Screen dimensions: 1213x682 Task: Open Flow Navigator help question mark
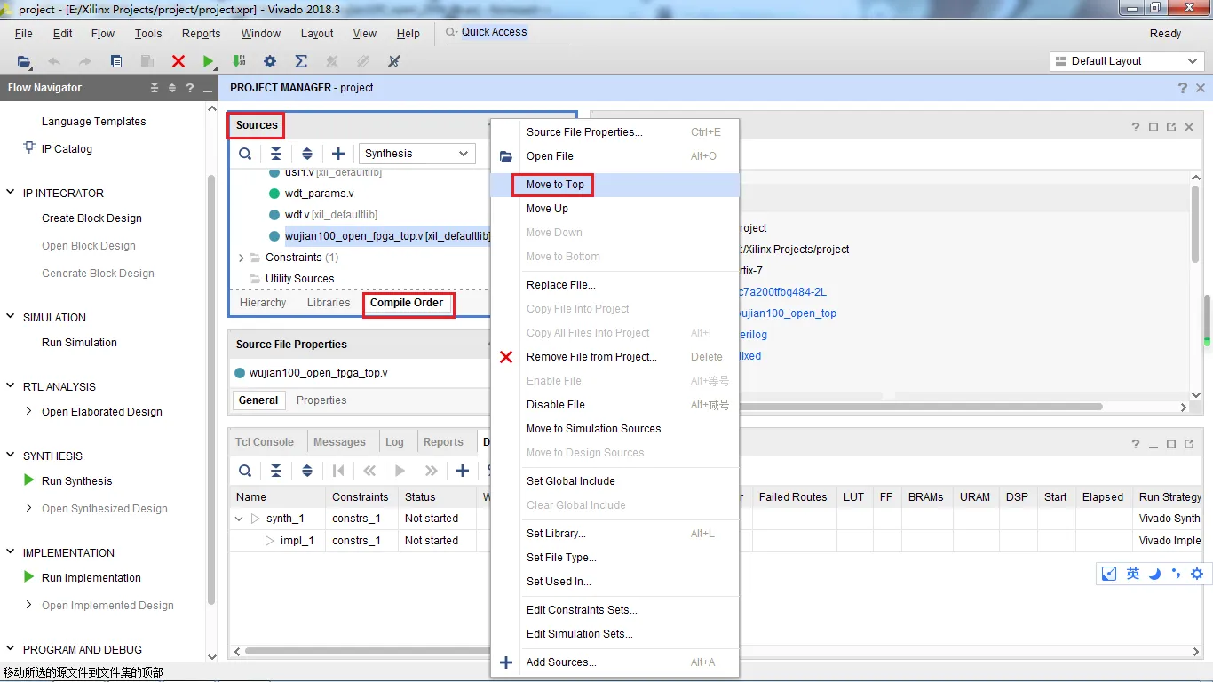(x=190, y=88)
